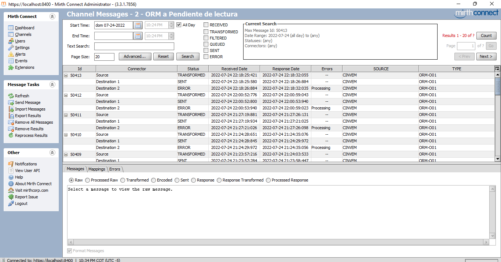Click the Extensions puzzle icon
Viewport: 501px width, 262px height.
click(x=11, y=67)
